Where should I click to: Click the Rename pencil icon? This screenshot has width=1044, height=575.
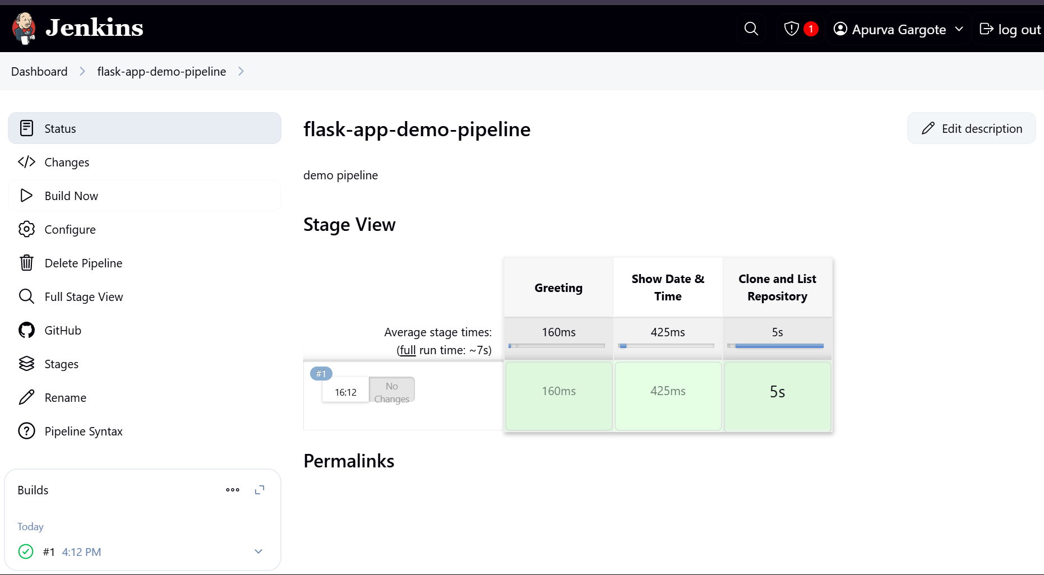[x=26, y=397]
